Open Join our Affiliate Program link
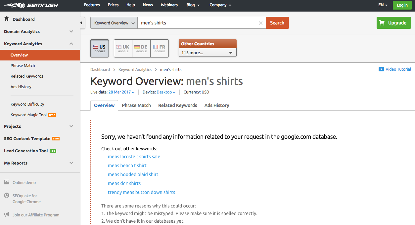 36,215
